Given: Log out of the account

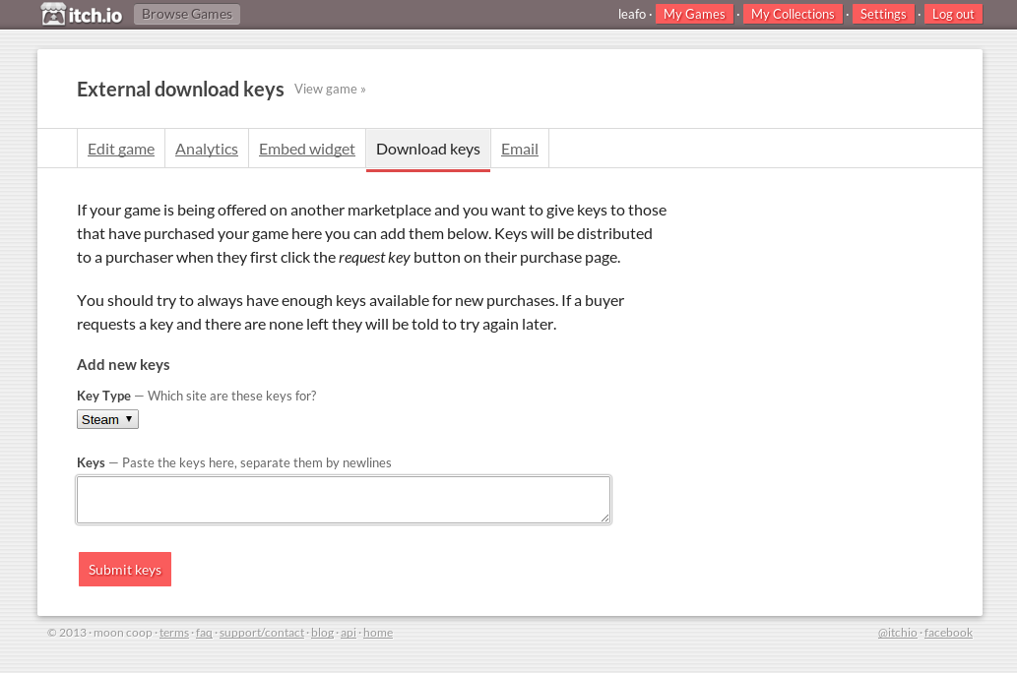Looking at the screenshot, I should (x=953, y=14).
